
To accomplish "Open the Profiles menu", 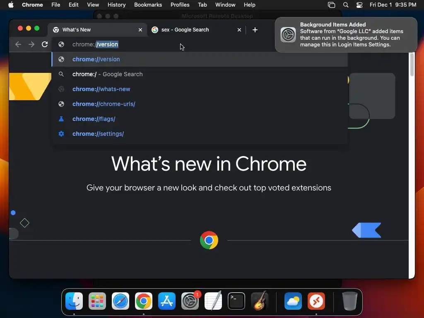I will coord(180,5).
